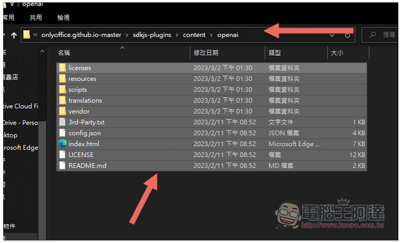The width and height of the screenshot is (401, 243).
Task: Click the README.md file icon
Action: pos(62,166)
